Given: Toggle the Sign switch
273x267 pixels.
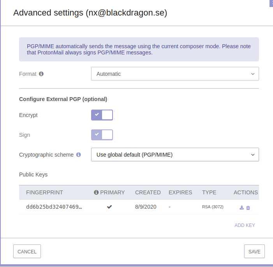Looking at the screenshot, I should [x=102, y=135].
